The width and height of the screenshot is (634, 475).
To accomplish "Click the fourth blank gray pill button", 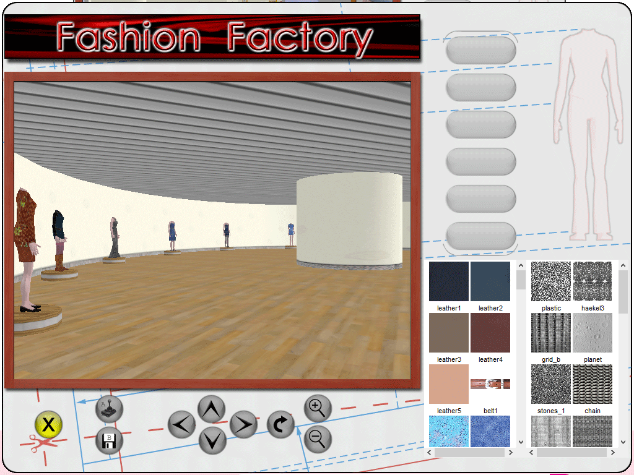I will 480,161.
